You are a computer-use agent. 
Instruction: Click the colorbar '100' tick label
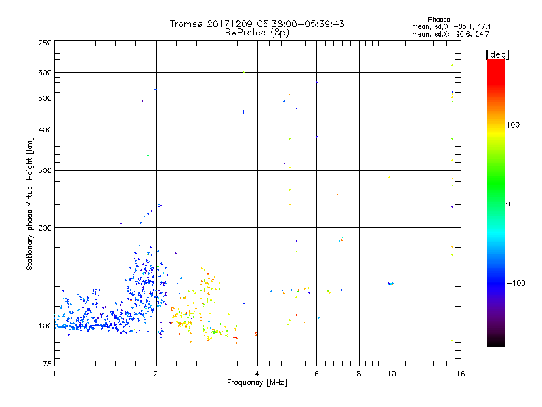click(513, 125)
